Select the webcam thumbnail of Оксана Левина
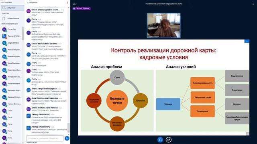The image size is (257, 144). (x=163, y=26)
